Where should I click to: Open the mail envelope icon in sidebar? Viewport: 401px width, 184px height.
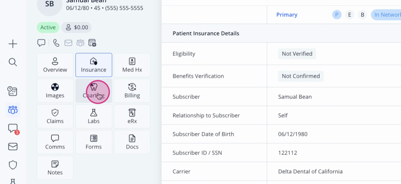13,147
